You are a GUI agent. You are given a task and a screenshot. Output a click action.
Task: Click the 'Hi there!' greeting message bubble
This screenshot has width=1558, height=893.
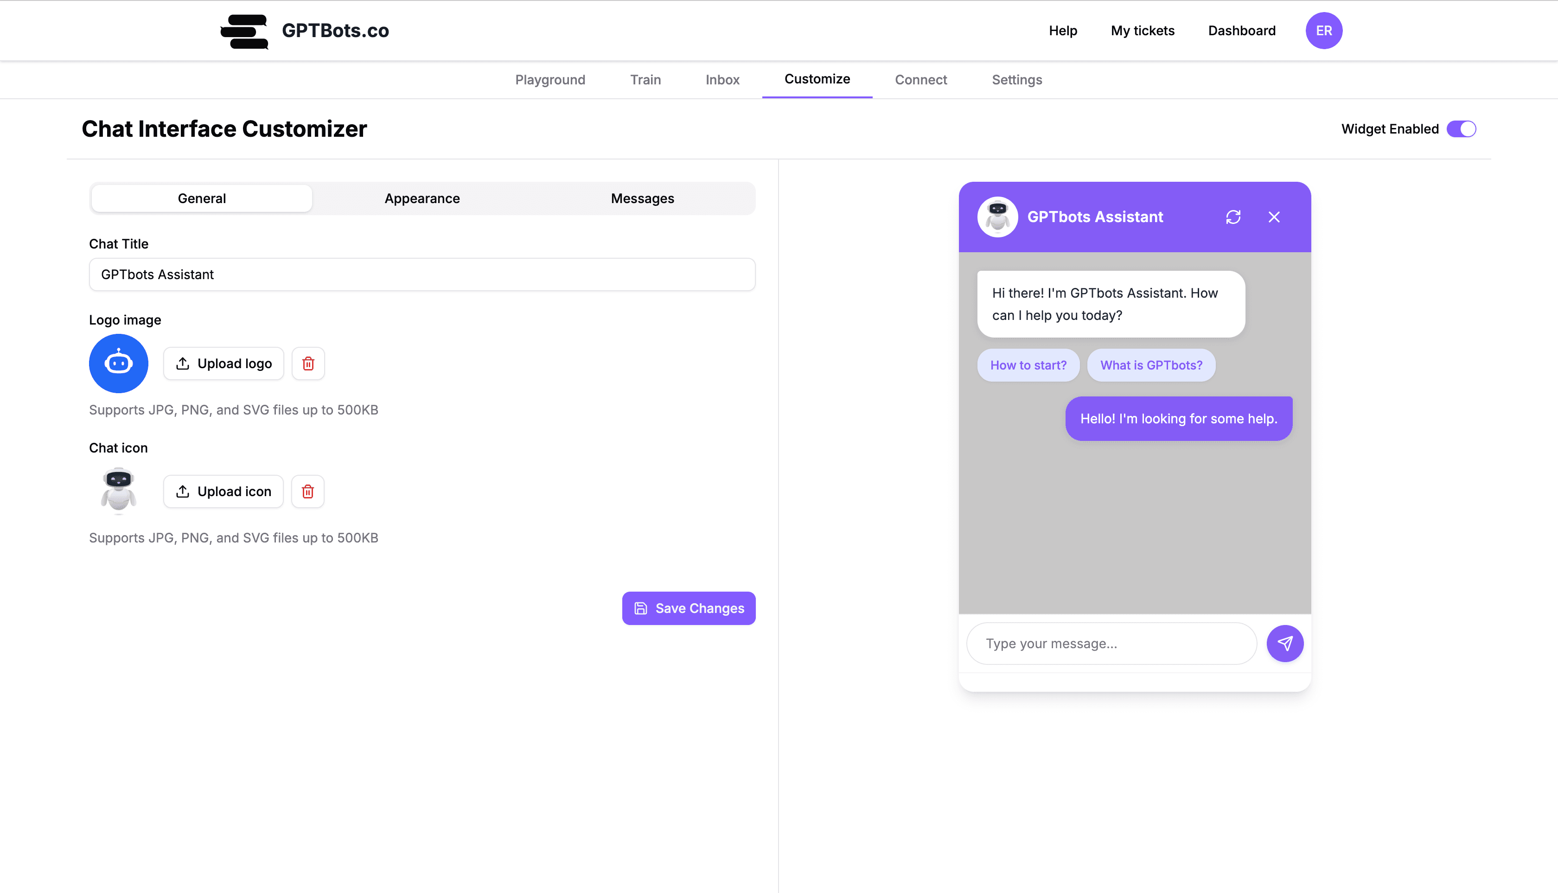1111,304
